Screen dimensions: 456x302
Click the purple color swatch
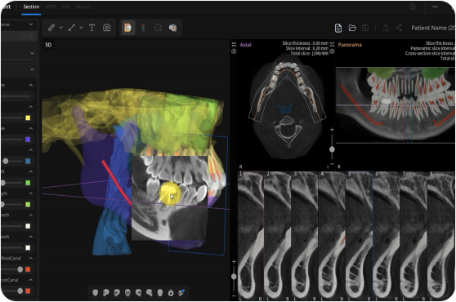coord(28,140)
